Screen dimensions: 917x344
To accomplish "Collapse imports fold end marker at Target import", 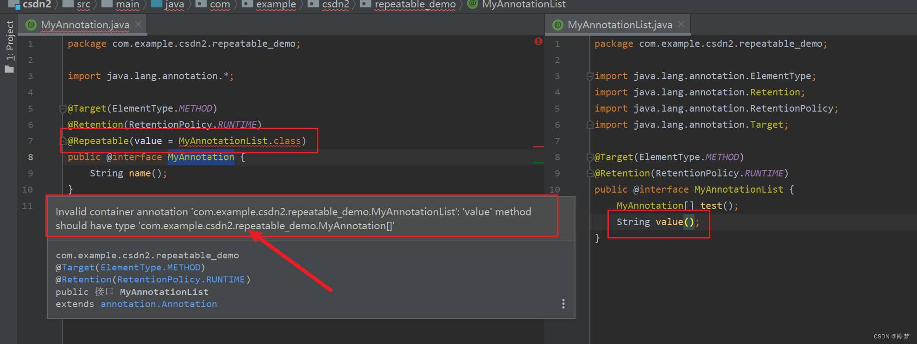I will (x=589, y=125).
